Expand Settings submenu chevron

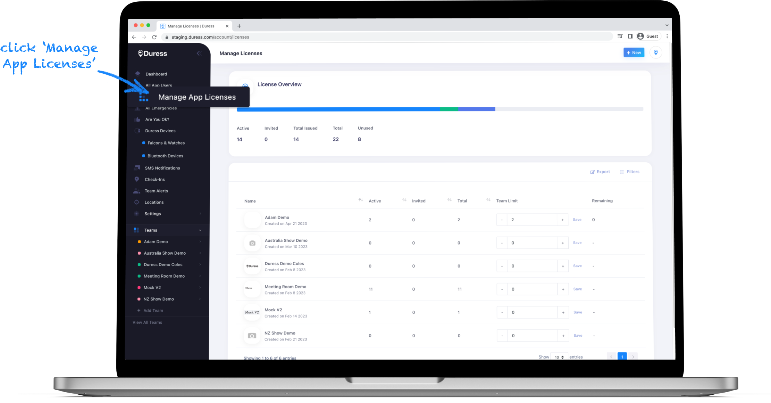200,214
